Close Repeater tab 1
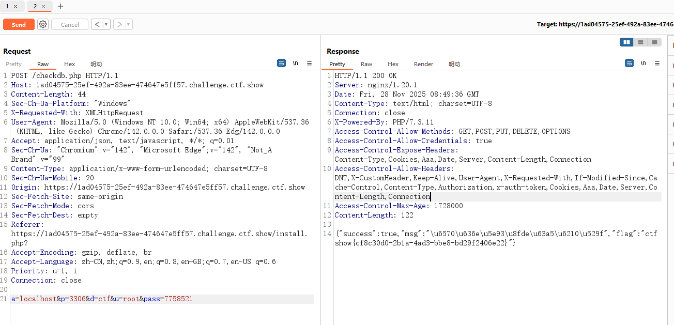This screenshot has width=674, height=325. click(15, 6)
